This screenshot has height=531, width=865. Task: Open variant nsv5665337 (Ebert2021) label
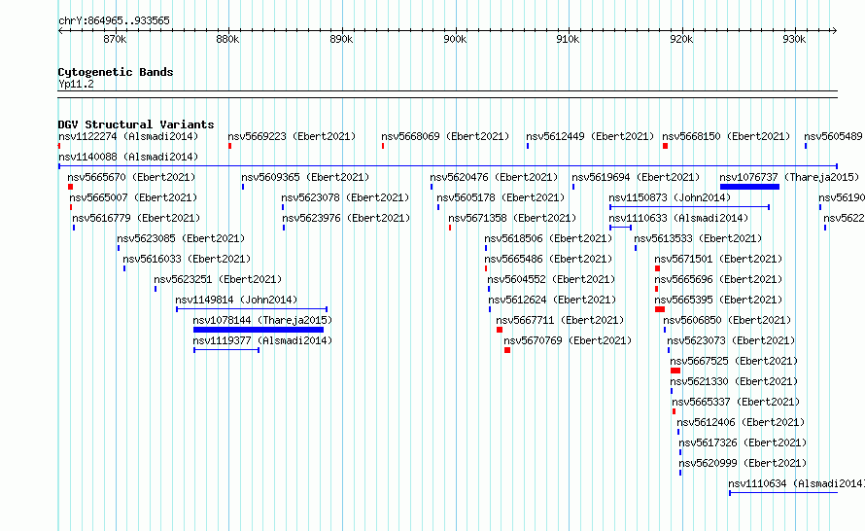point(736,402)
